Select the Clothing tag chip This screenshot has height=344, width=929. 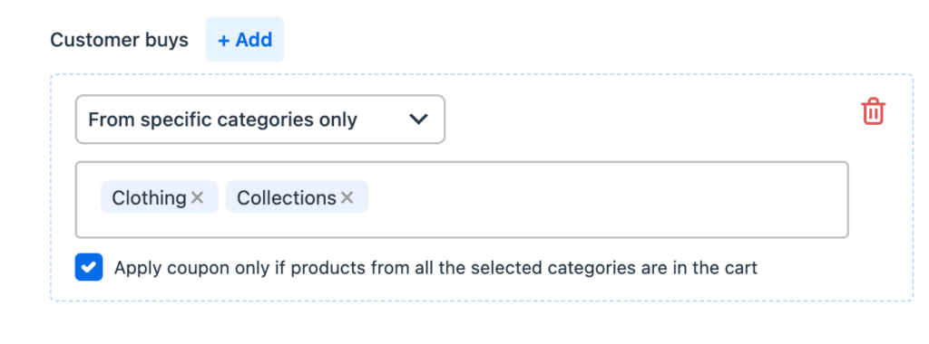point(160,196)
